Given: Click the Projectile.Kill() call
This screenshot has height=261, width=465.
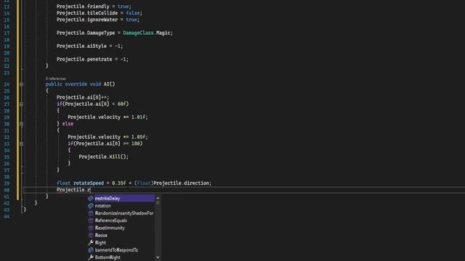Looking at the screenshot, I should coord(103,157).
